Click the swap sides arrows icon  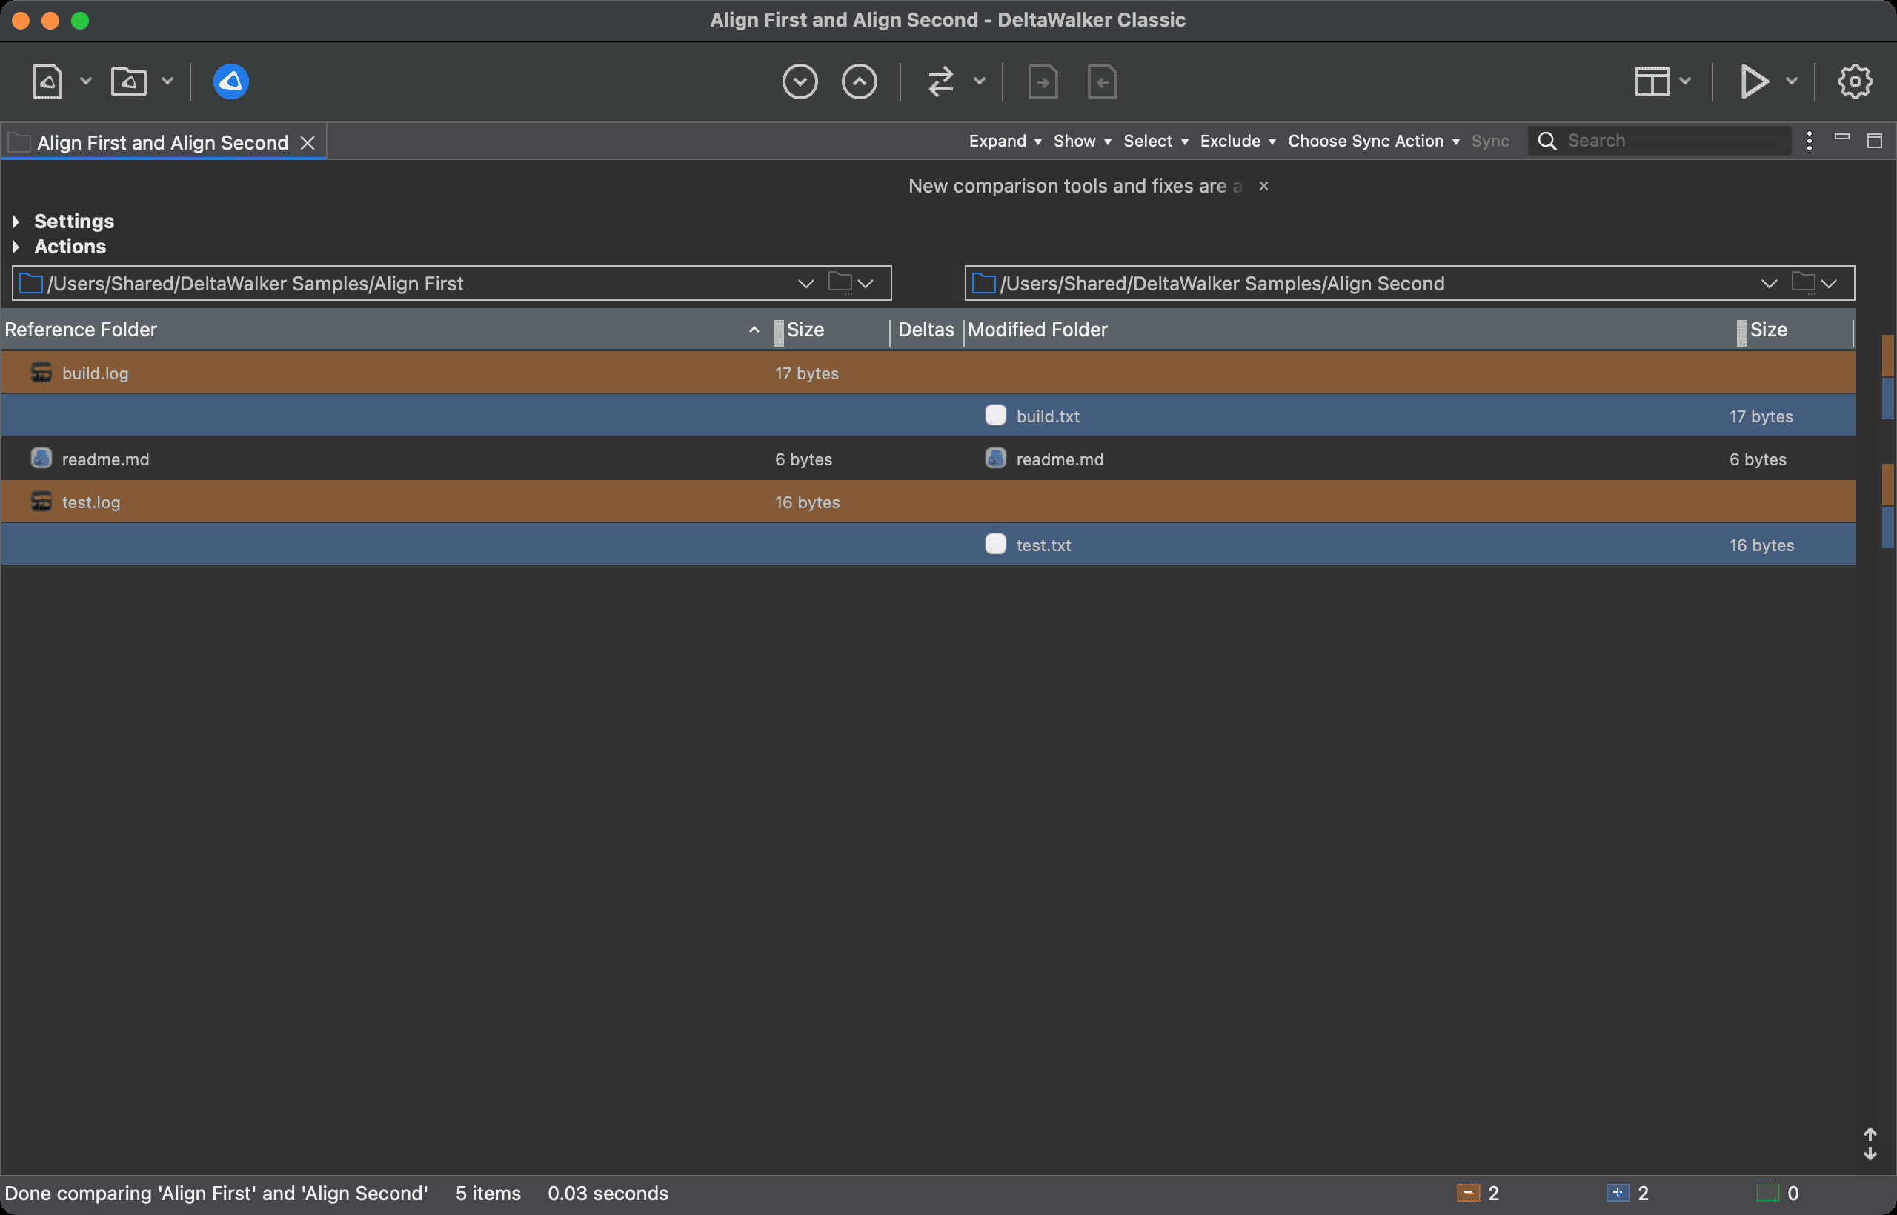pos(940,81)
